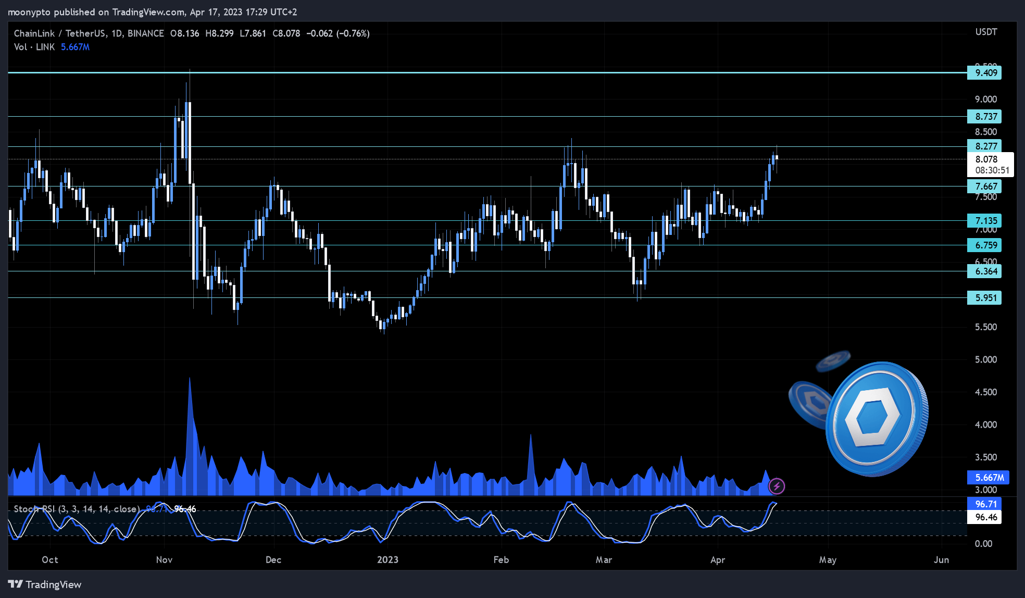The height and width of the screenshot is (598, 1025).
Task: Click the candle countdown timer 08:30:51
Action: pyautogui.click(x=992, y=170)
